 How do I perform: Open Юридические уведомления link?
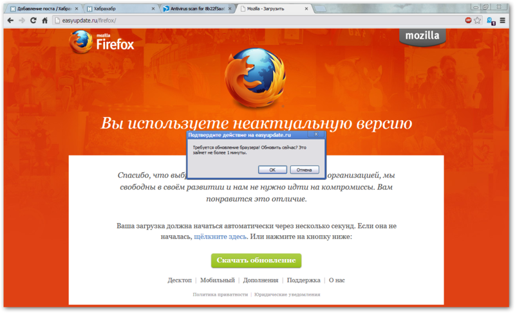pyautogui.click(x=287, y=294)
